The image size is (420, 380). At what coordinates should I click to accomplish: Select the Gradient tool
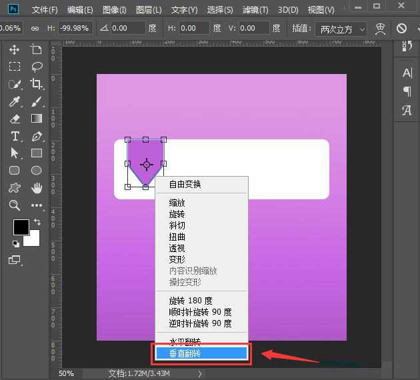coord(37,119)
